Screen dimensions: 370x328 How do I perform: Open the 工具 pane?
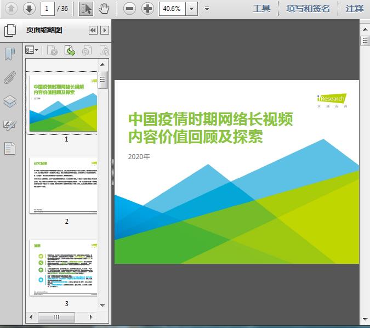261,8
